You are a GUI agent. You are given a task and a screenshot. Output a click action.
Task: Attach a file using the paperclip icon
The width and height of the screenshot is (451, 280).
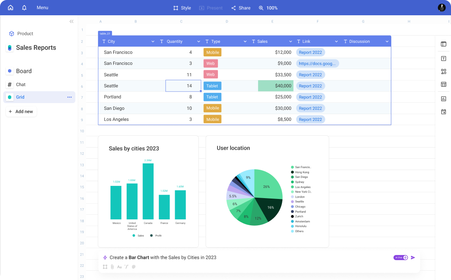point(112,266)
